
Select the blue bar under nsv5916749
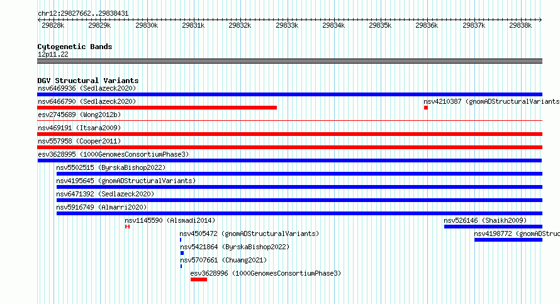pyautogui.click(x=300, y=213)
